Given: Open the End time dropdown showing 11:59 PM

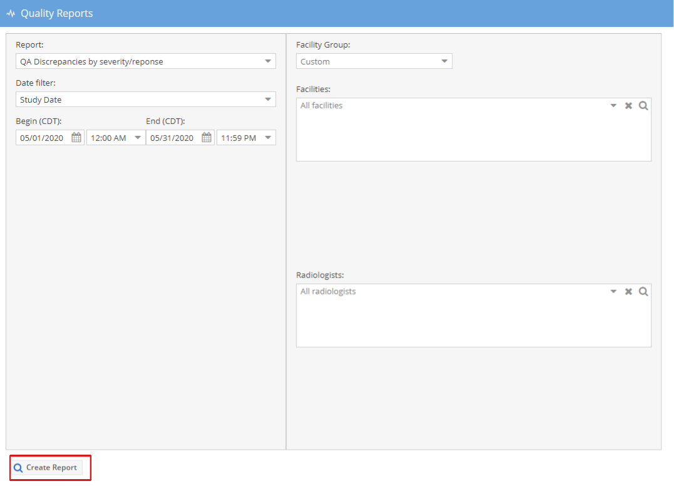Looking at the screenshot, I should (268, 138).
